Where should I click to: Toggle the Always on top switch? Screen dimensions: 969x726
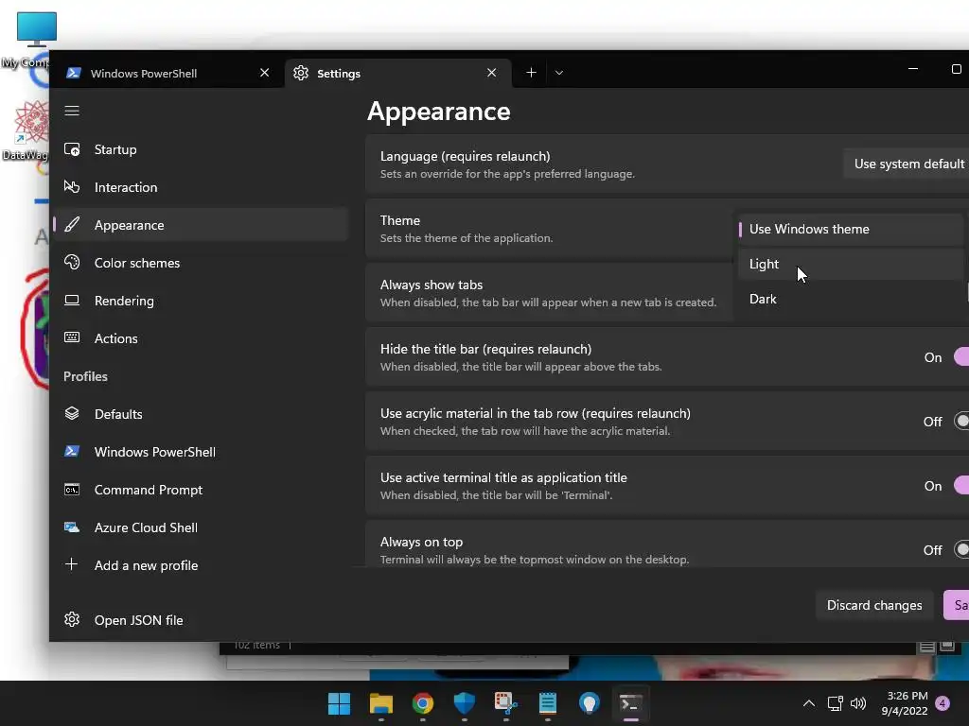coord(961,549)
